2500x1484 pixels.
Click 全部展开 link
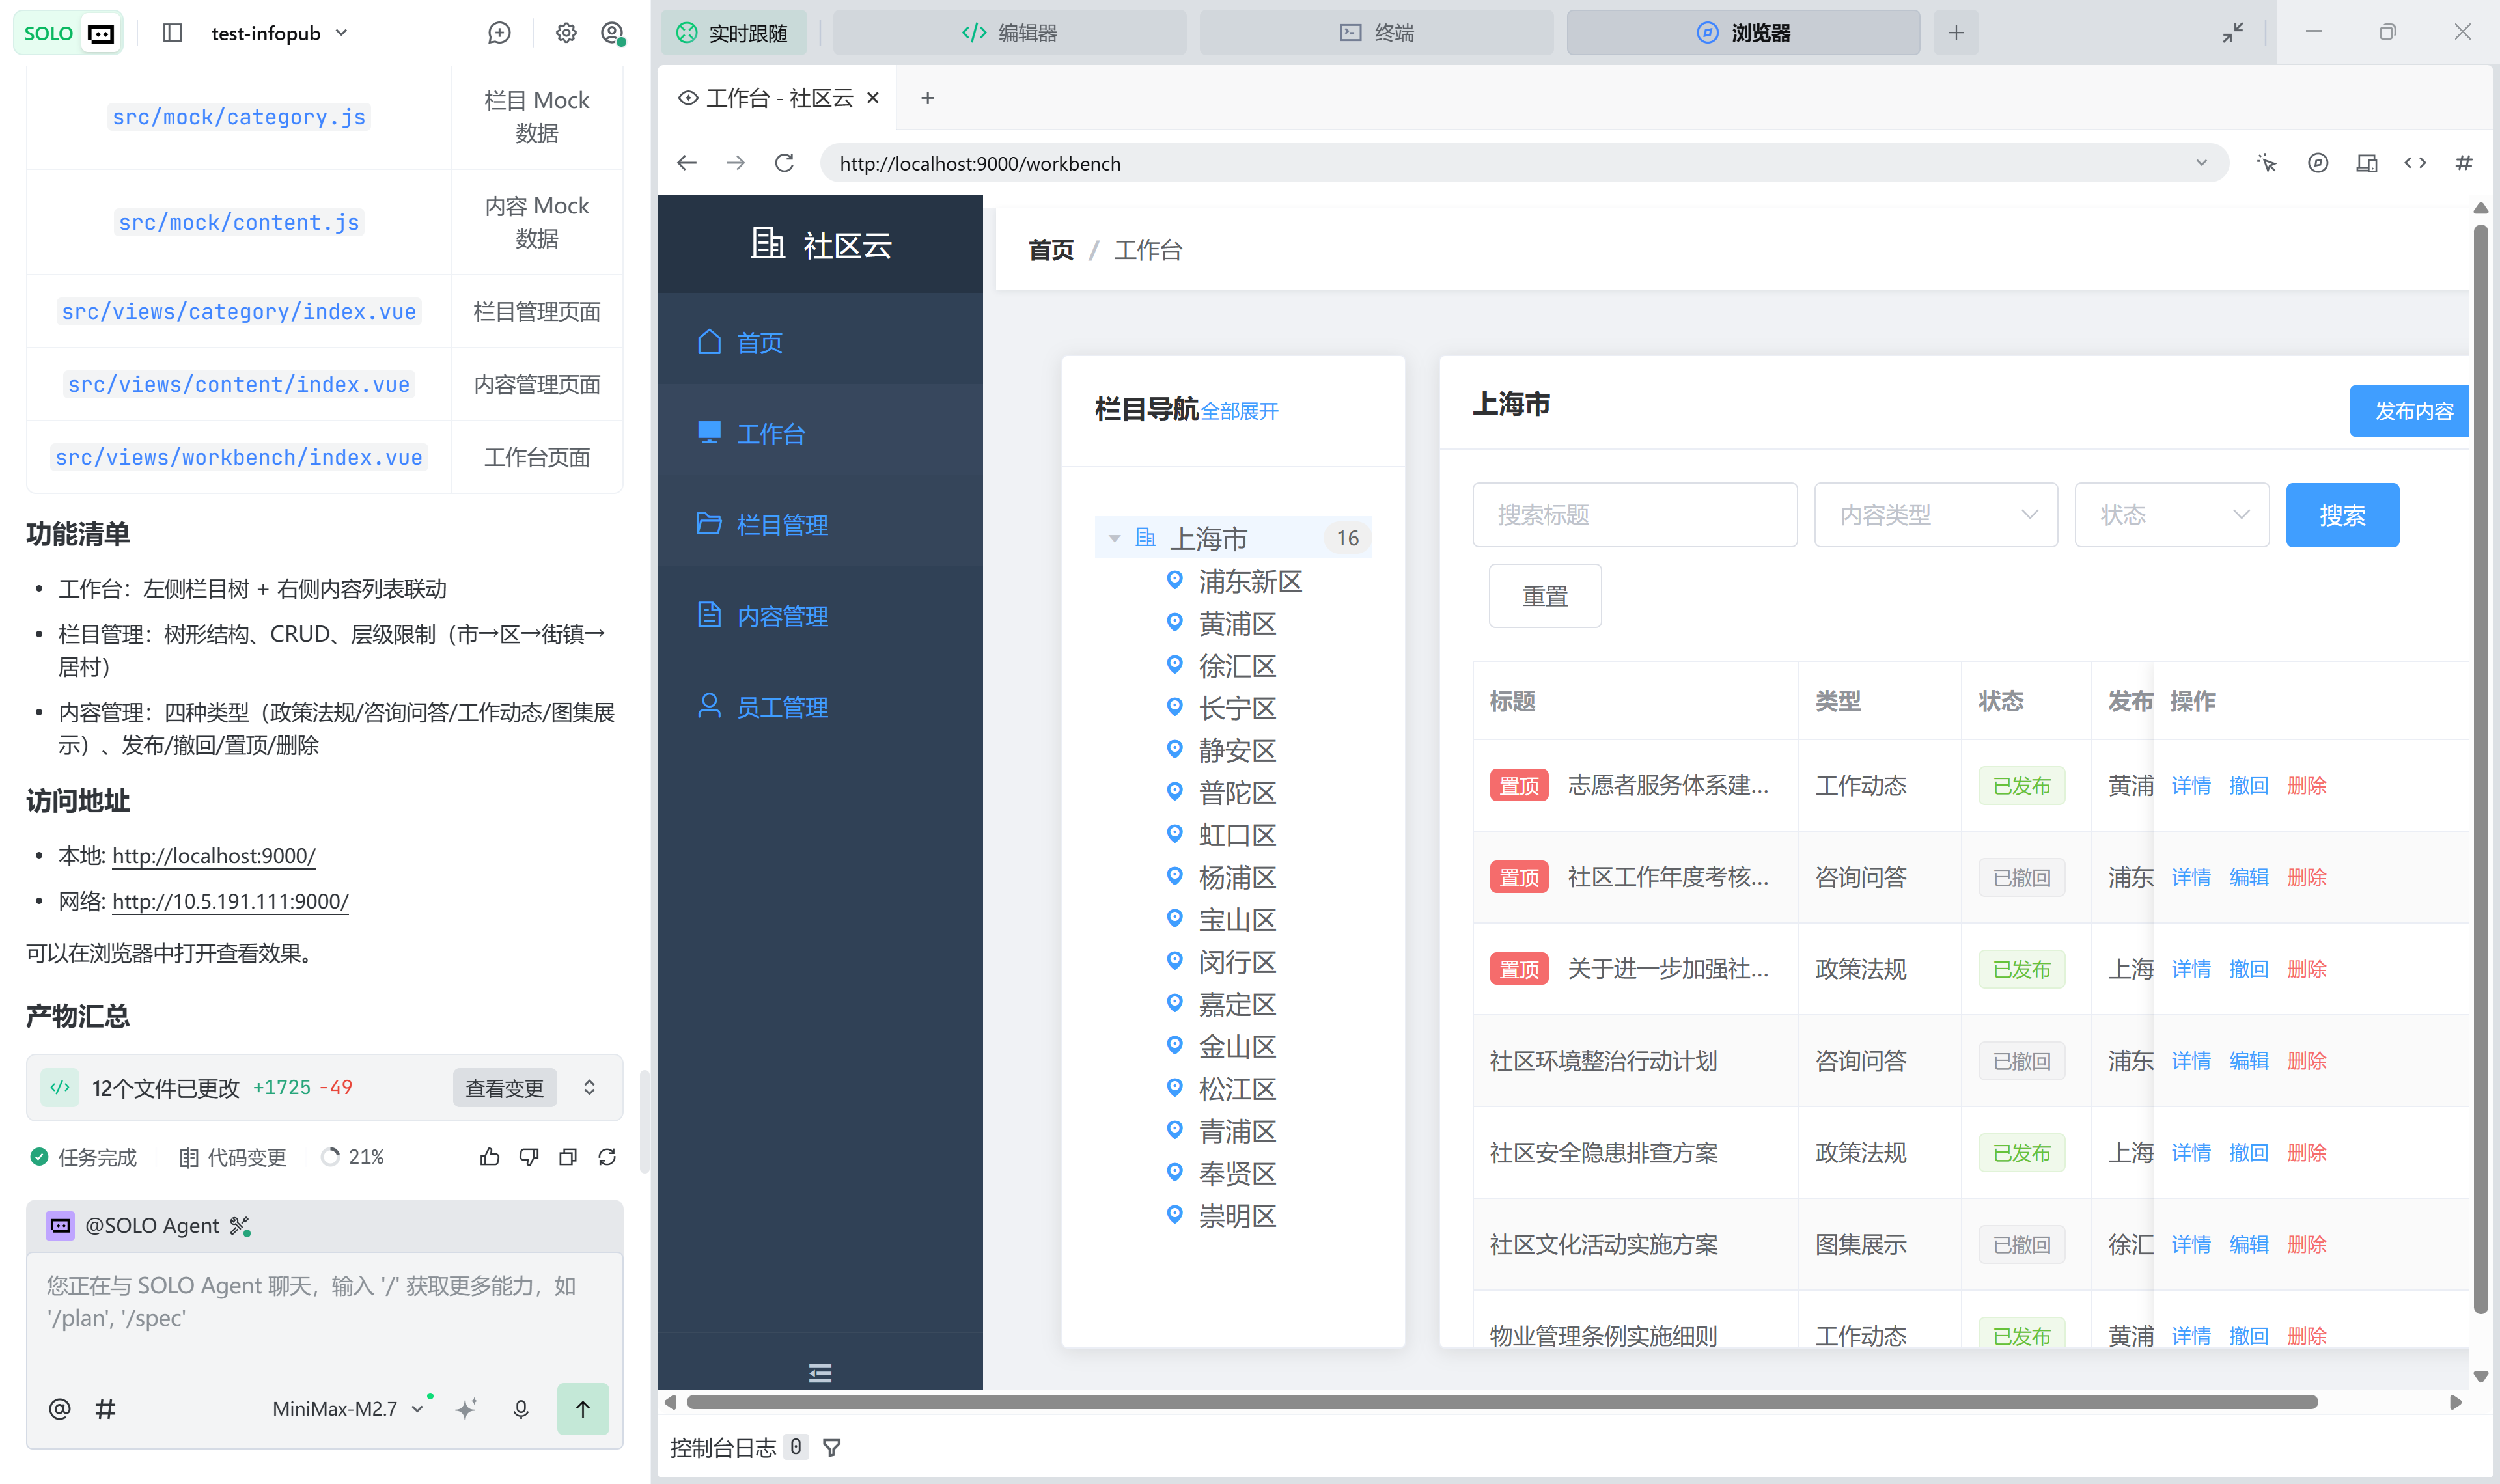[1239, 411]
